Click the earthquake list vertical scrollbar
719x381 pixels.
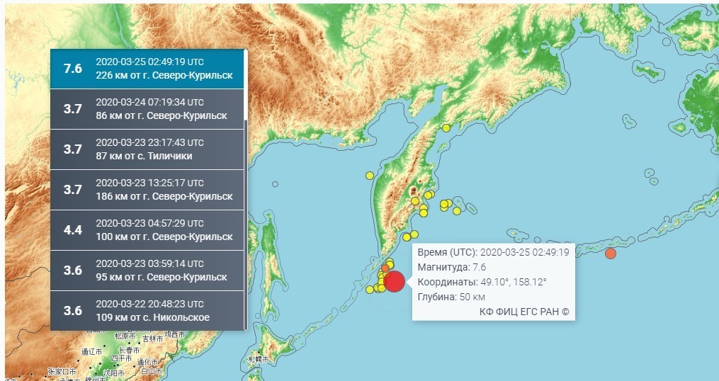pos(246,85)
